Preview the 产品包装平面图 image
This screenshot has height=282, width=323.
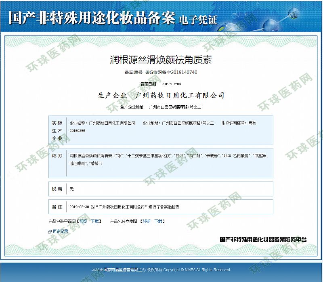pos(83,221)
